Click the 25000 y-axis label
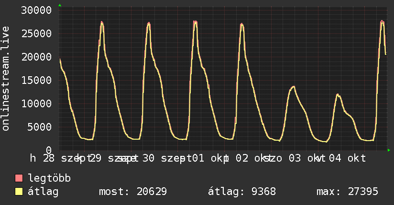Image resolution: width=394 pixels, height=205 pixels. [x=36, y=33]
